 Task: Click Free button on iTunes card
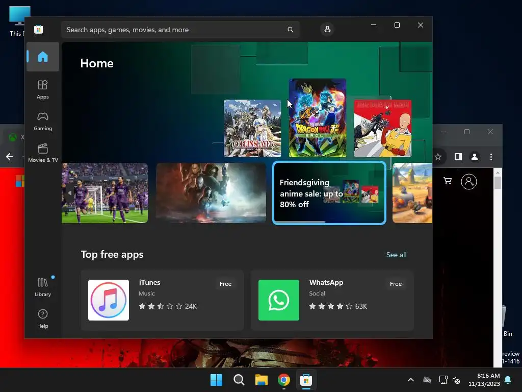[225, 284]
